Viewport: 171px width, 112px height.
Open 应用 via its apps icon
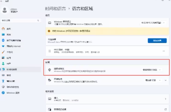coord(3,58)
